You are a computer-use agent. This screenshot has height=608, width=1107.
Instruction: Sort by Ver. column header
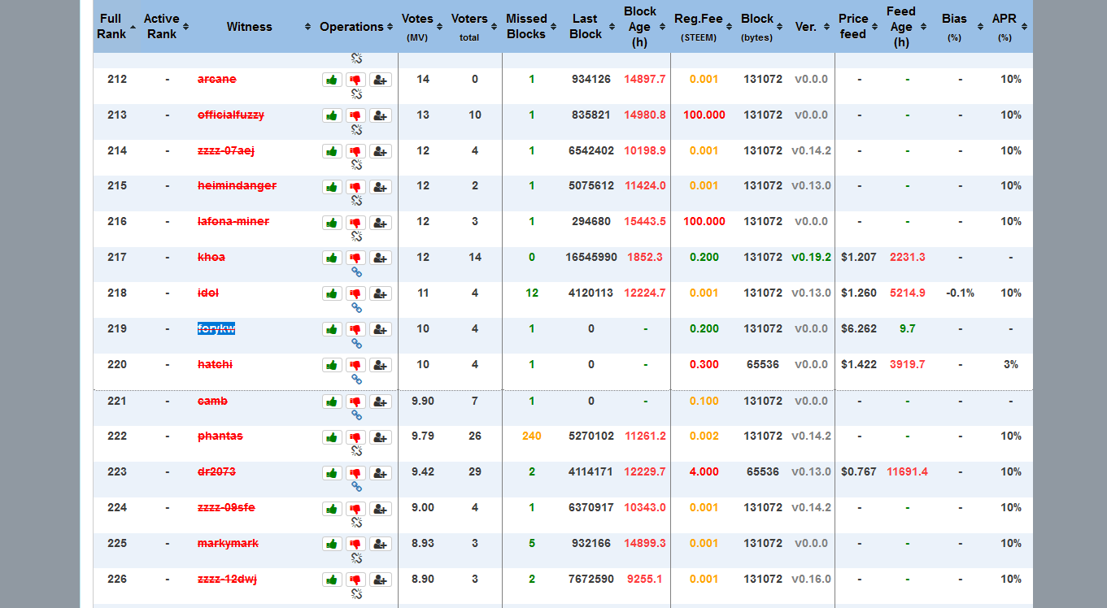811,26
